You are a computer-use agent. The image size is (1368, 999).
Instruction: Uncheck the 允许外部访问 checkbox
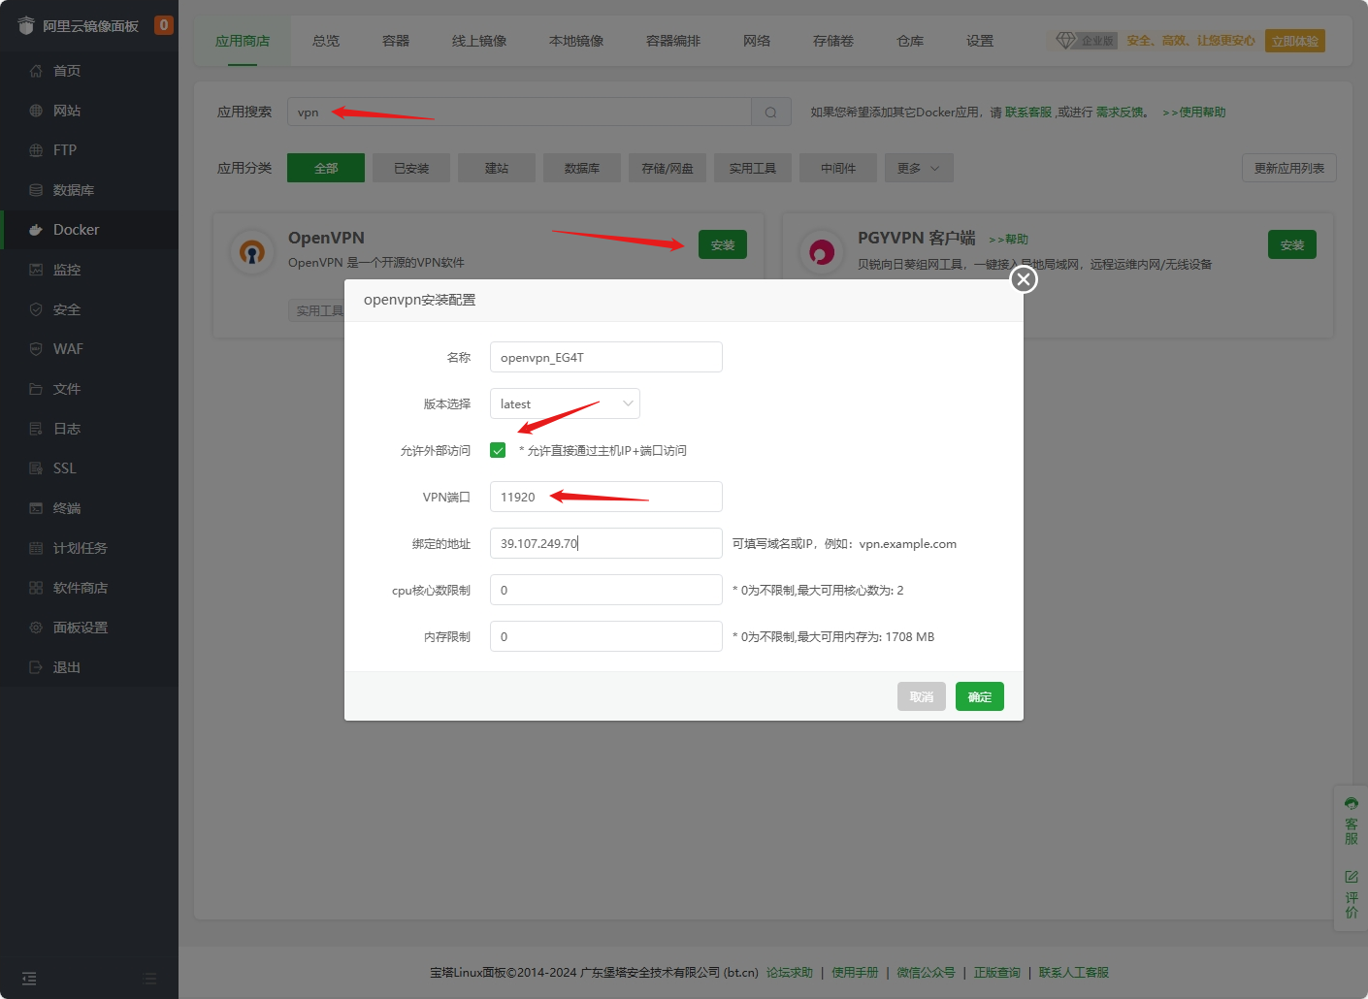(x=498, y=449)
